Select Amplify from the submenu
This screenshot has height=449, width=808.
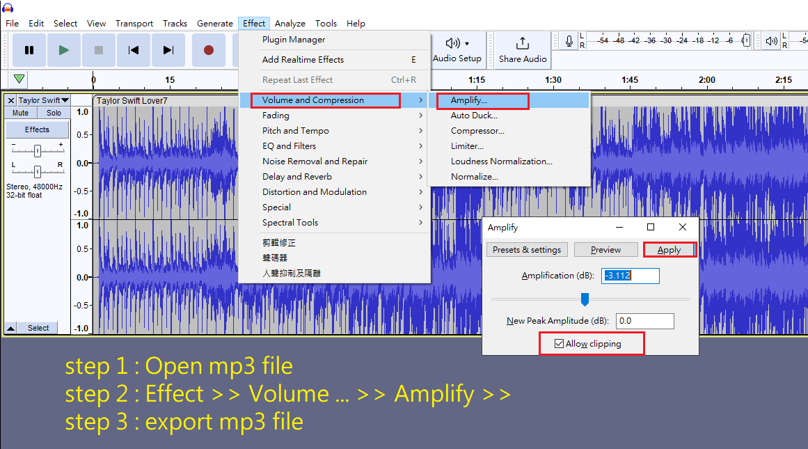[469, 100]
